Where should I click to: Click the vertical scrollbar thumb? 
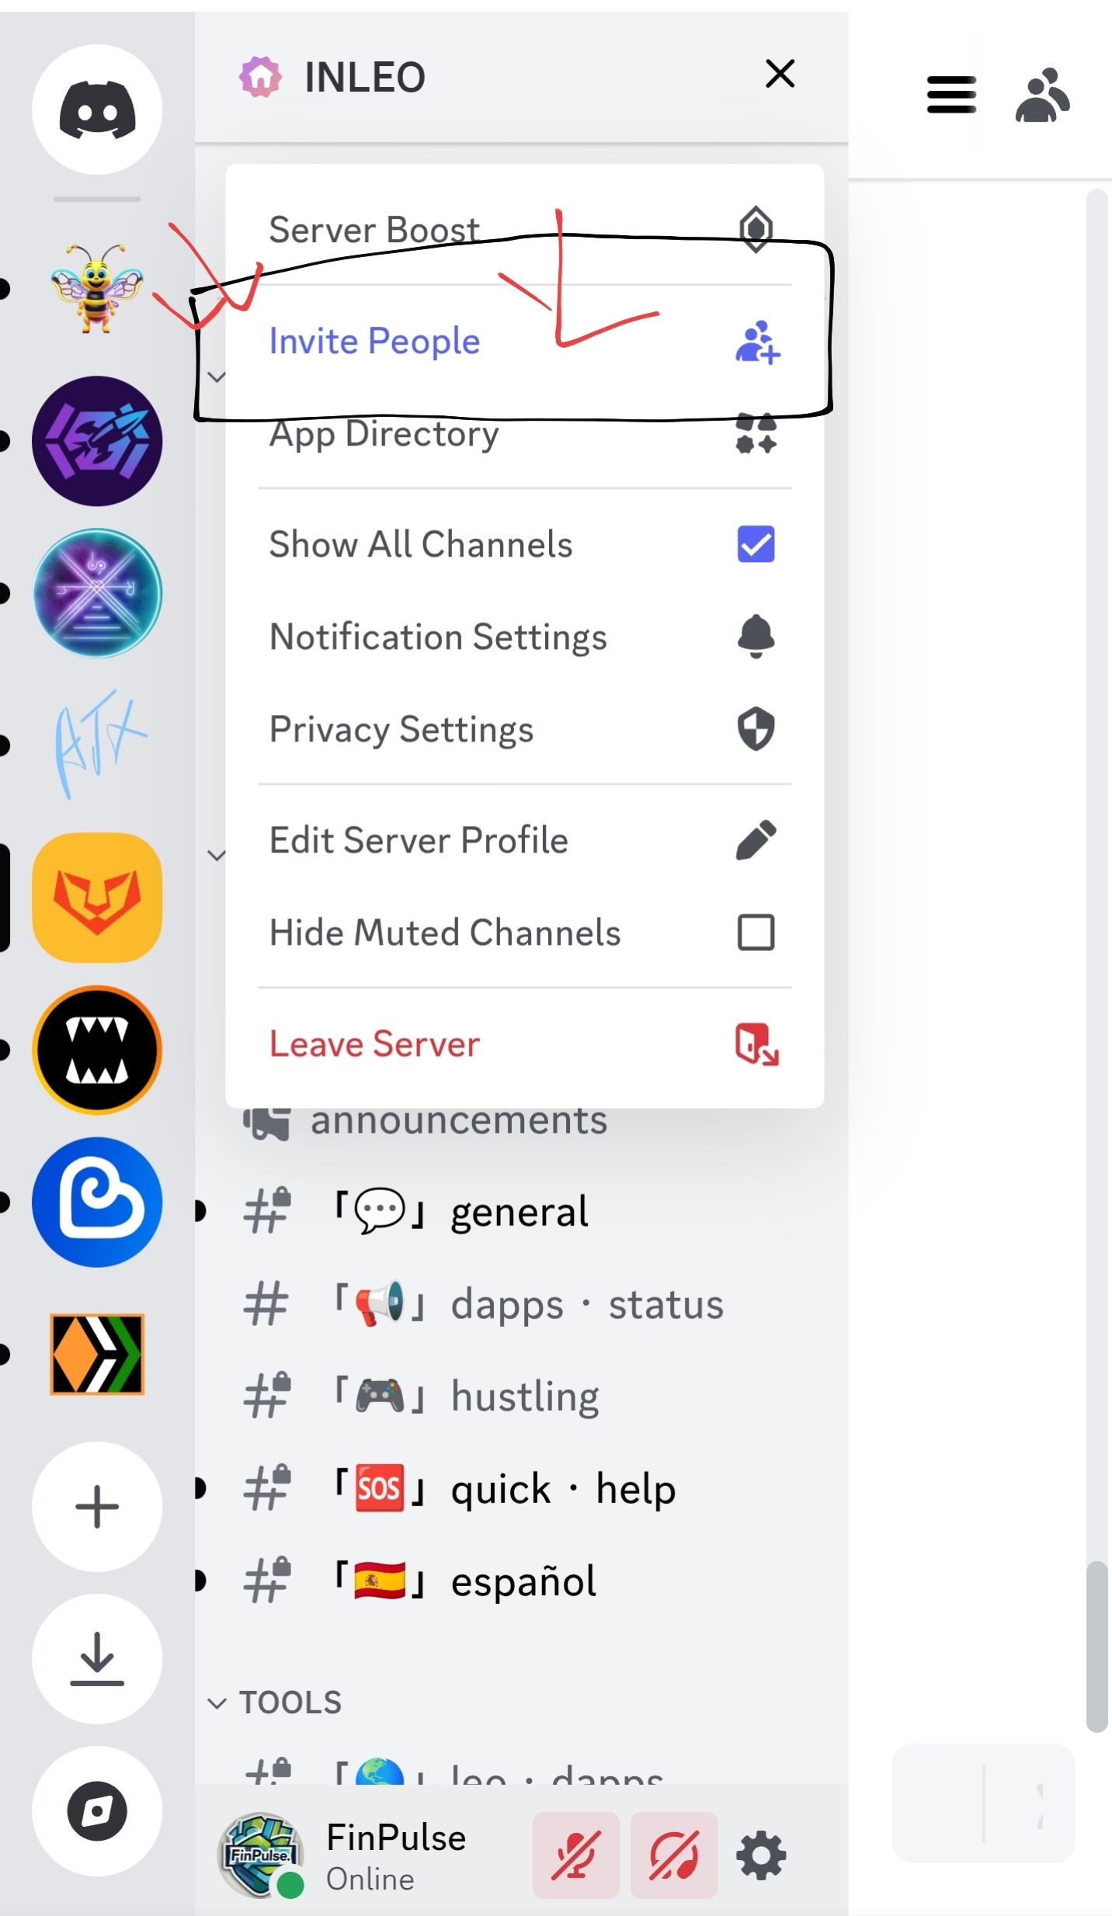[1096, 1646]
